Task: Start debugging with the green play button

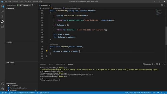Action: 18,5
